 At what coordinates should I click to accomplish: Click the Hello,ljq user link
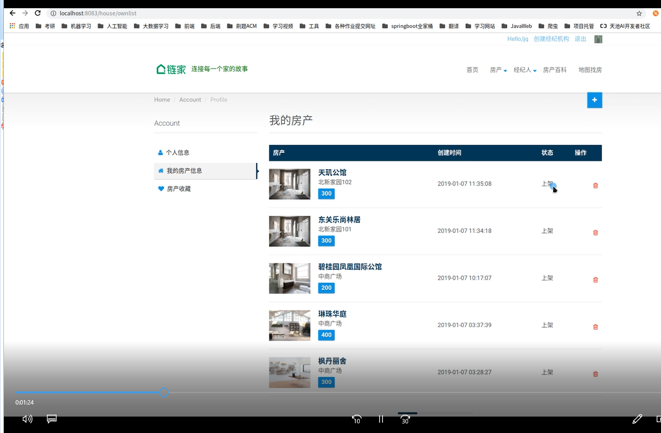point(517,39)
